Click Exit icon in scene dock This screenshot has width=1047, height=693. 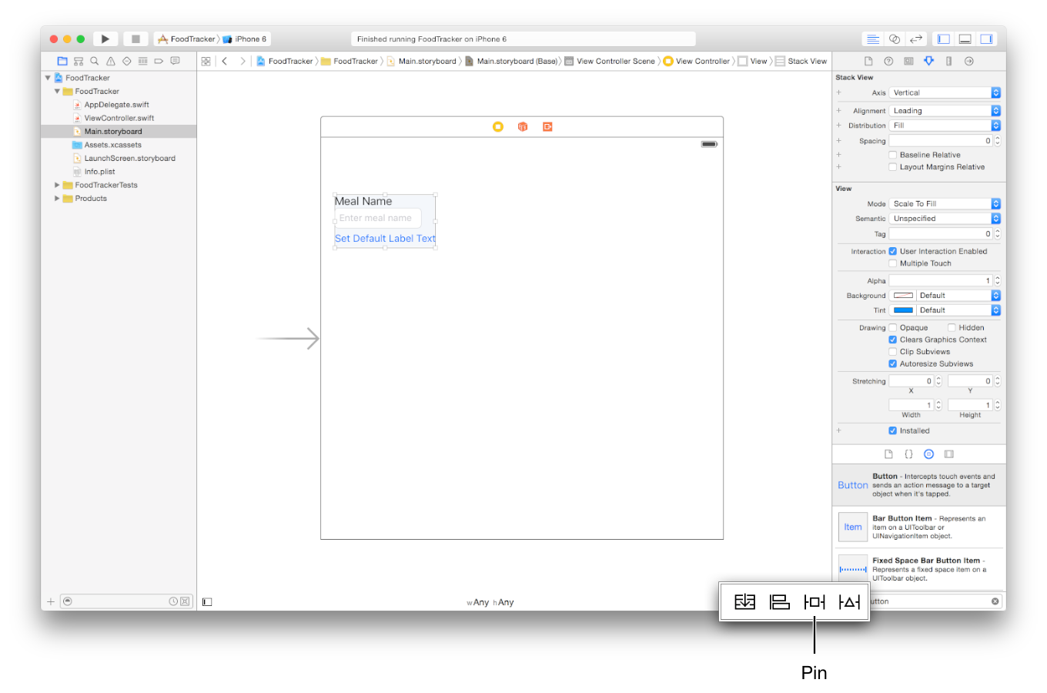pyautogui.click(x=547, y=126)
